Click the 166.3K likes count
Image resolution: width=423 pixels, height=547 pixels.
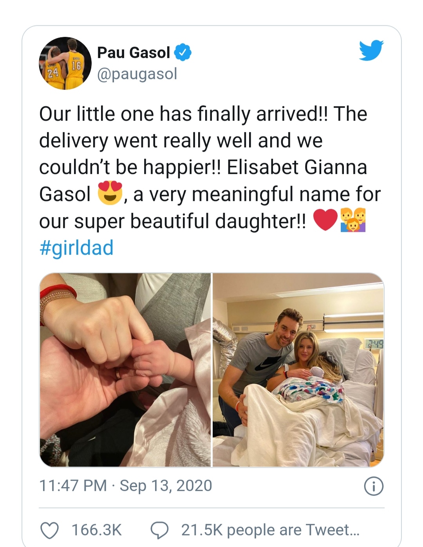click(x=96, y=530)
